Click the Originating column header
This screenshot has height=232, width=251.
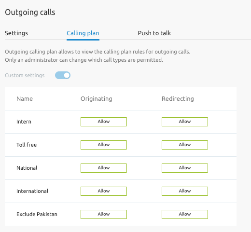pyautogui.click(x=97, y=99)
